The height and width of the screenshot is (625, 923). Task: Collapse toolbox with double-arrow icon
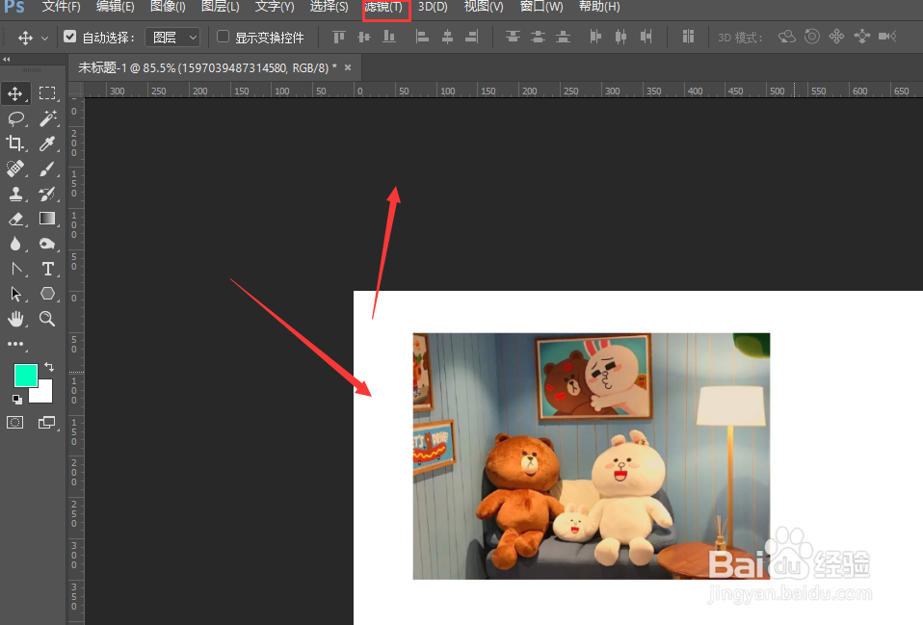(x=7, y=59)
